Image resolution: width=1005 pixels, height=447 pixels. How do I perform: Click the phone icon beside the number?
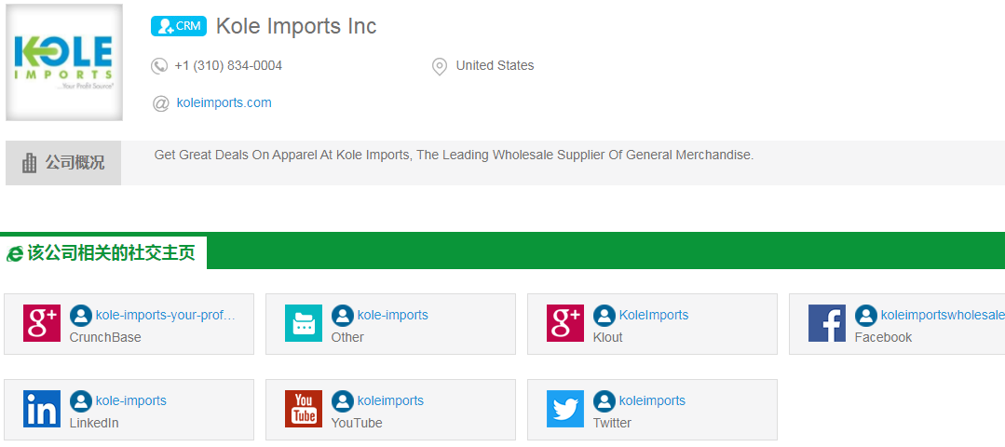[159, 66]
